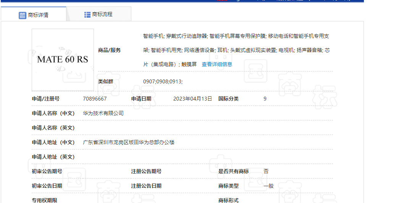
Task: Click the 商标形式 label
Action: tap(228, 200)
